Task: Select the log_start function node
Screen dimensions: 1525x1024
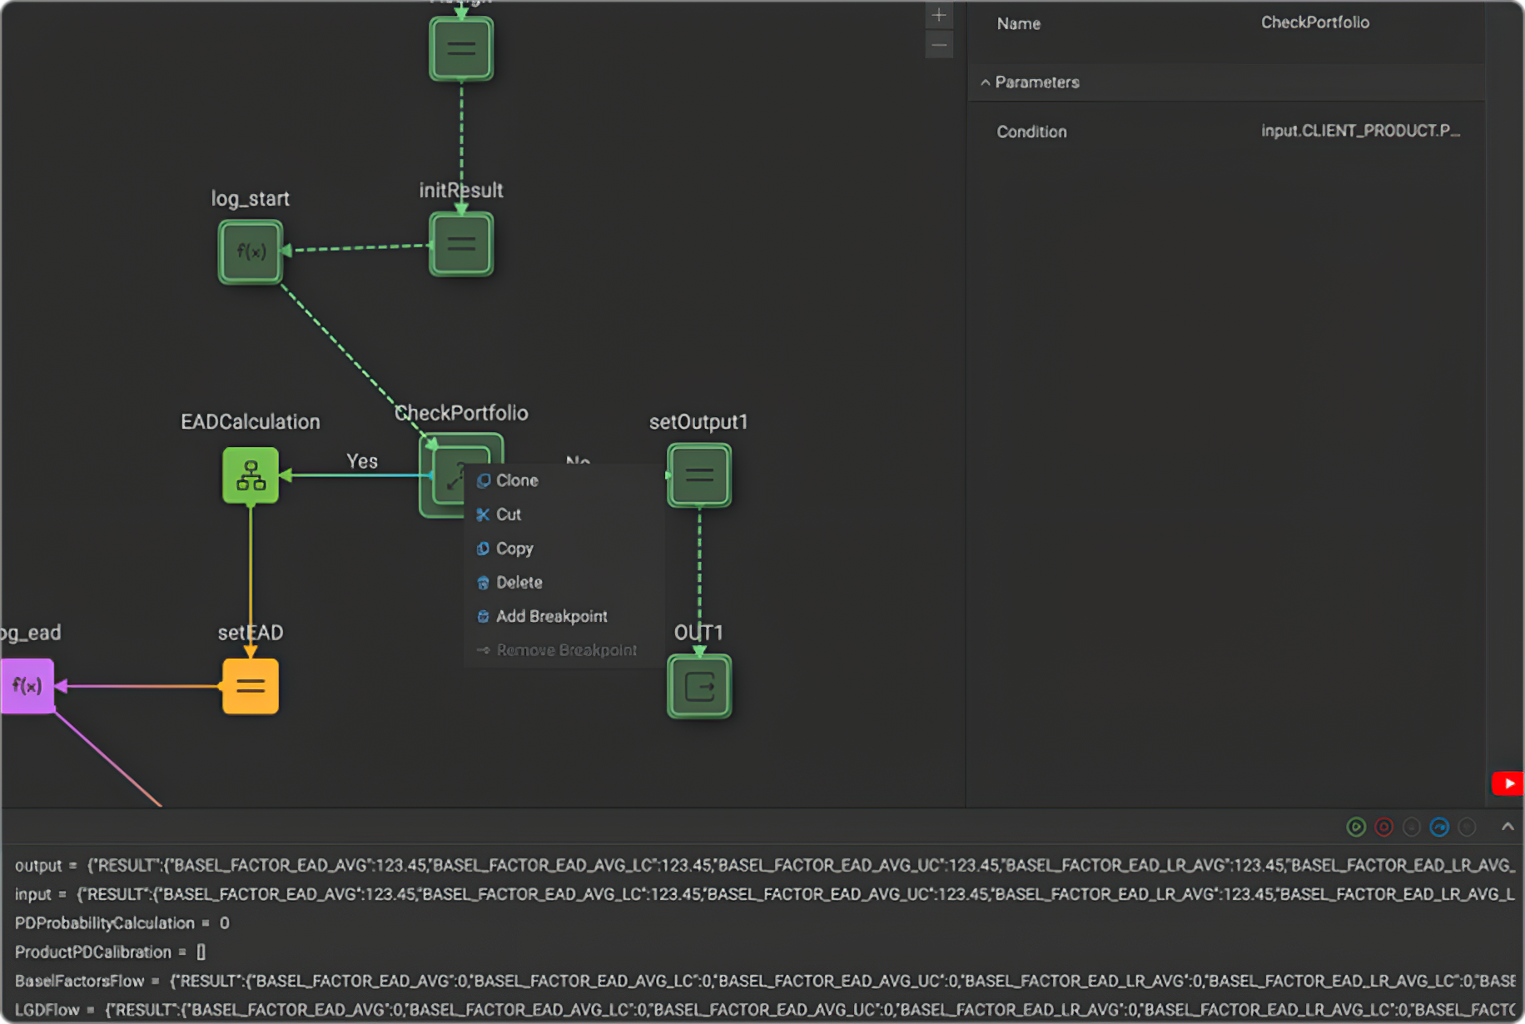Action: pos(251,251)
